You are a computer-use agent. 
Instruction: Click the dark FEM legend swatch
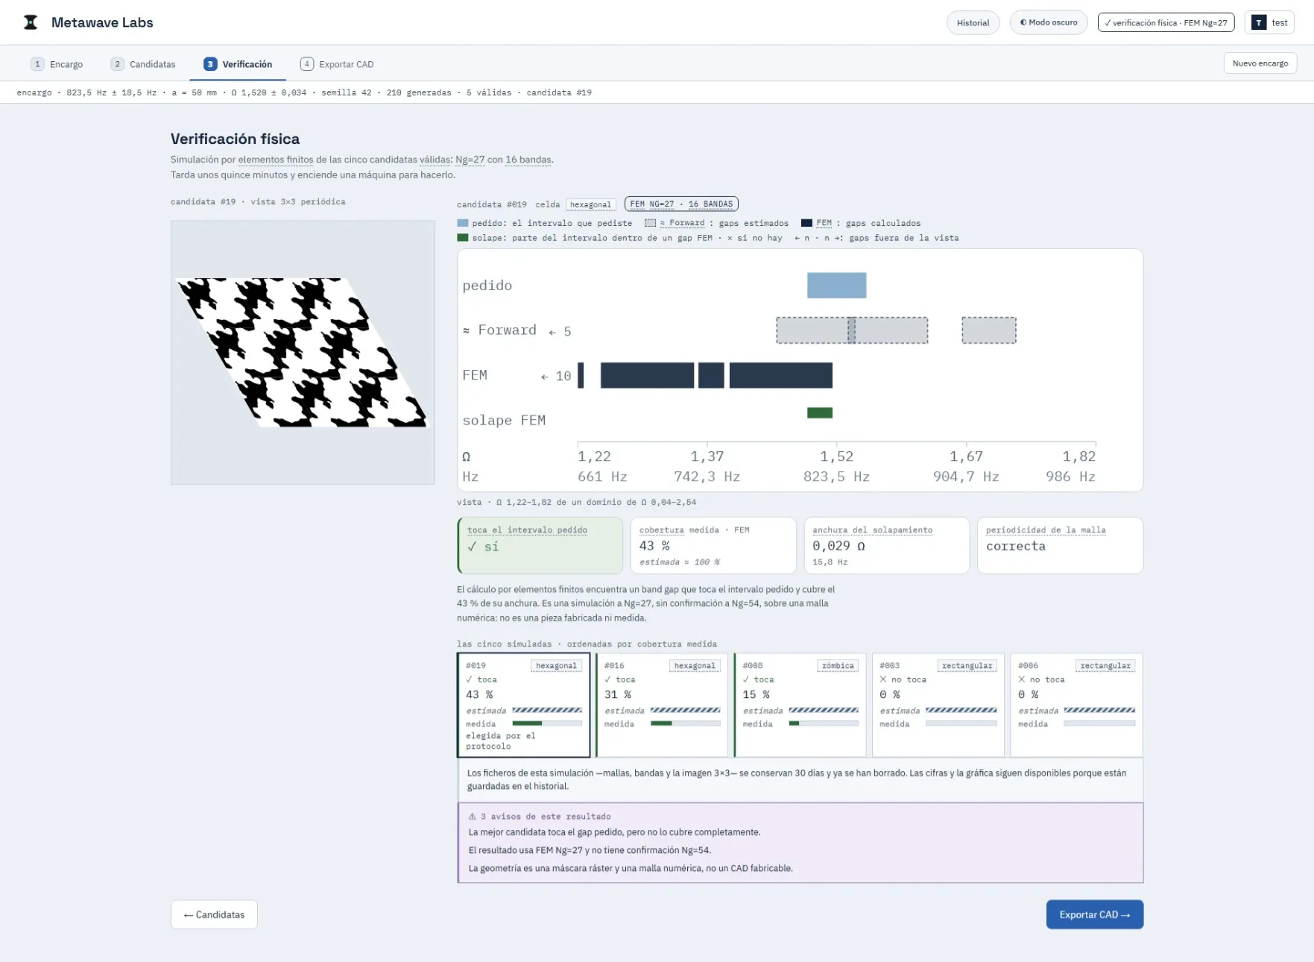click(x=806, y=223)
